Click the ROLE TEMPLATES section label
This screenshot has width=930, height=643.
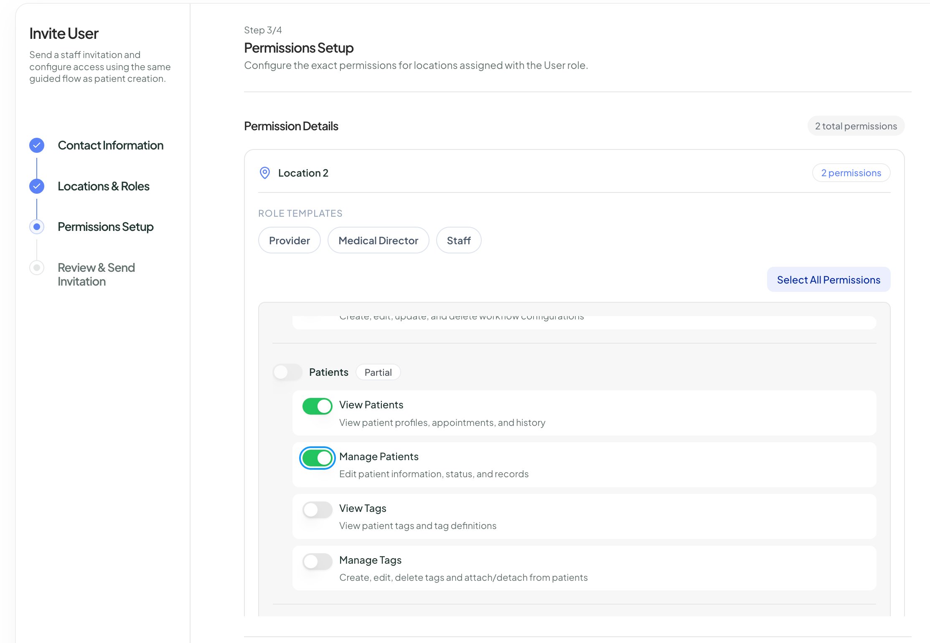(x=300, y=213)
